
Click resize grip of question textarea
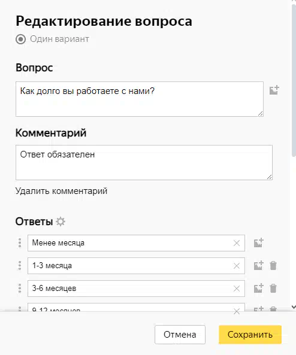coord(261,114)
